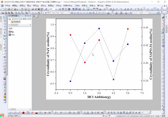Click the Italic formatting button
Screen dimensions: 168x117
[75, 13]
